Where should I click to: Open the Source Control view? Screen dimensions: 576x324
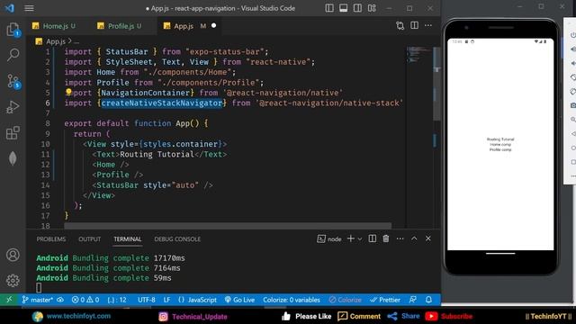point(13,81)
